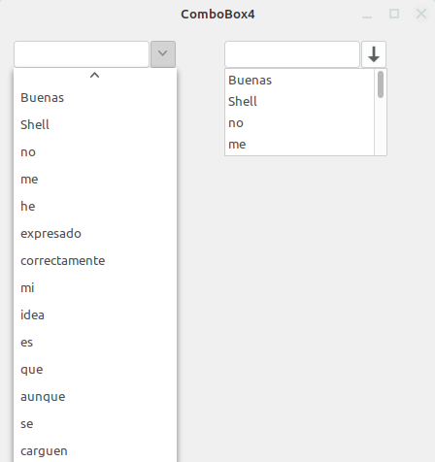Choose 'expresado' from the open list

(x=95, y=234)
